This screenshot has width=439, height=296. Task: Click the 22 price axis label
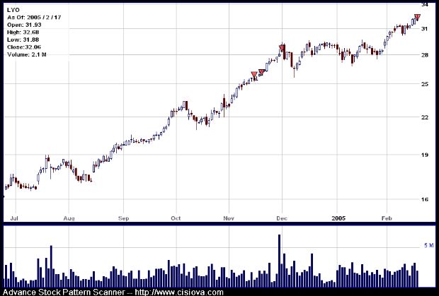click(425, 117)
